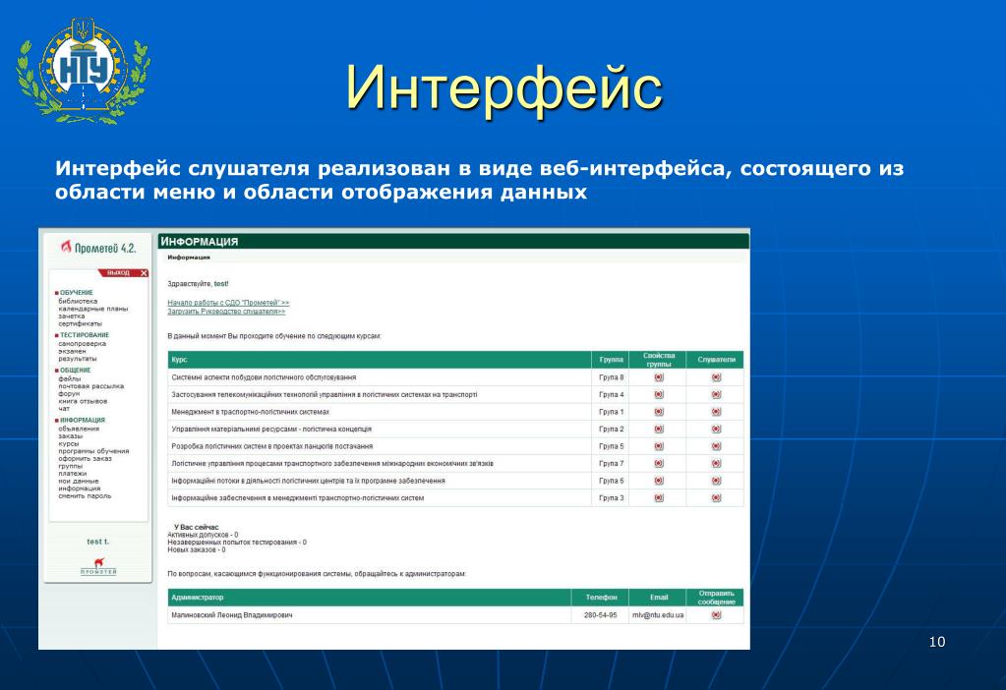Click the ОБЩЕНИЕ section heading
Screen dimensions: 1006x690
75,370
